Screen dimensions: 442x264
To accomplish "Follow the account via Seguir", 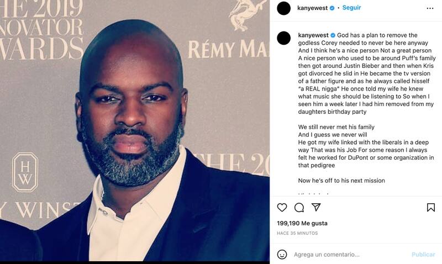I will pos(351,8).
